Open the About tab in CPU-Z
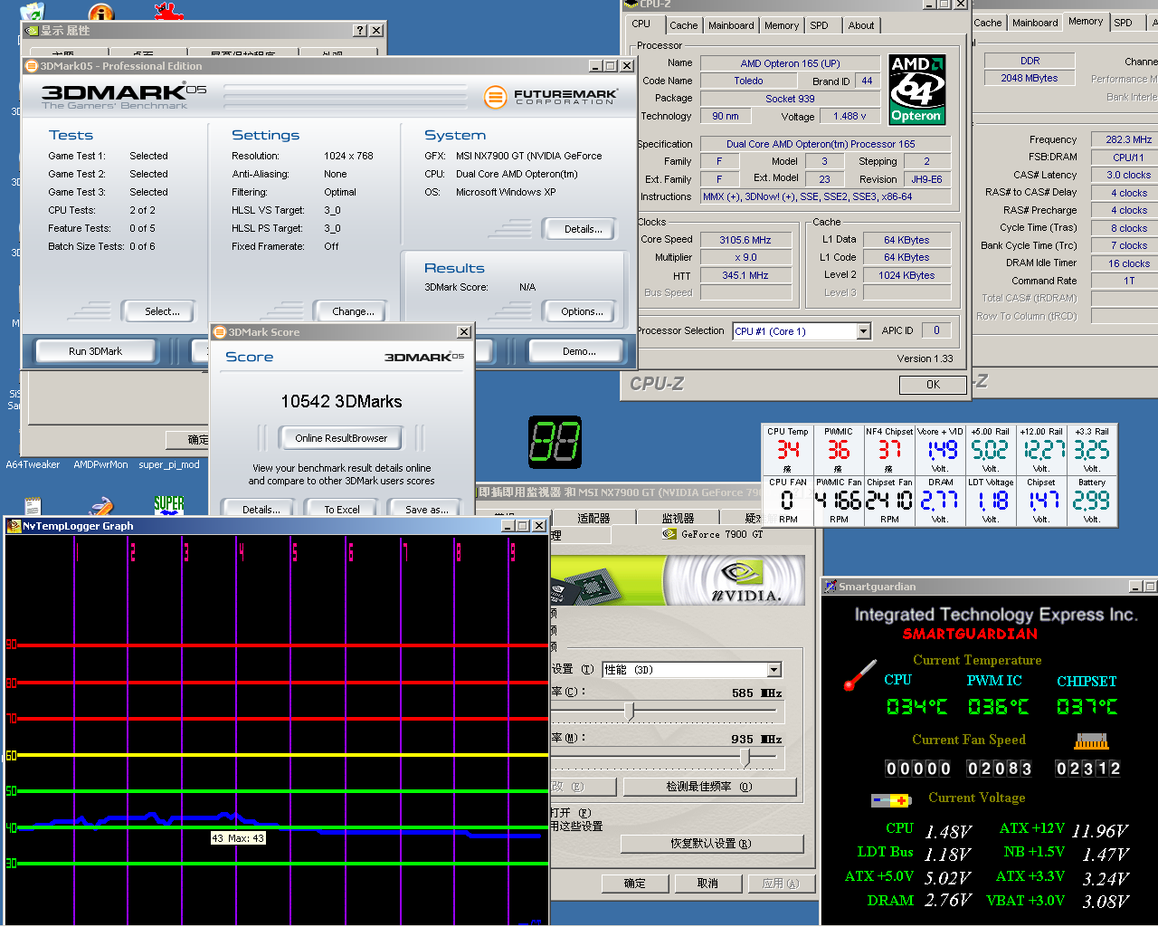The width and height of the screenshot is (1158, 927). 861,25
